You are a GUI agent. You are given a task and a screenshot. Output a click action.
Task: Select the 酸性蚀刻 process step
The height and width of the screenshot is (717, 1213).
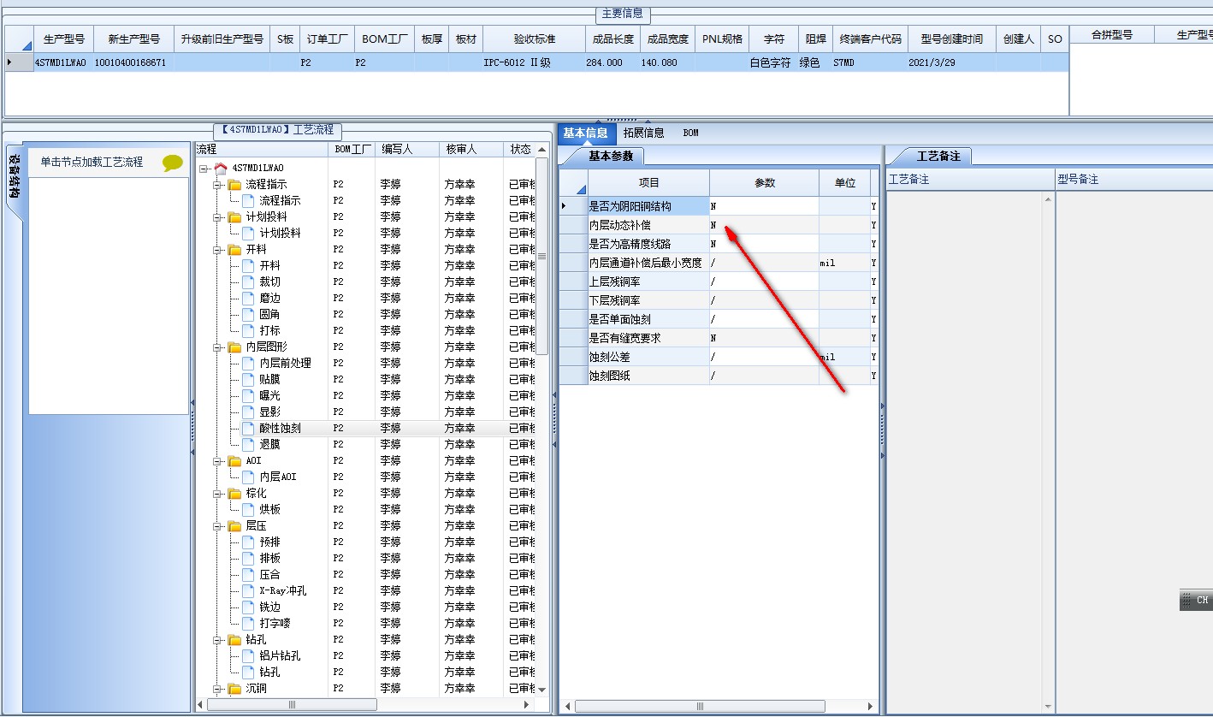[280, 428]
